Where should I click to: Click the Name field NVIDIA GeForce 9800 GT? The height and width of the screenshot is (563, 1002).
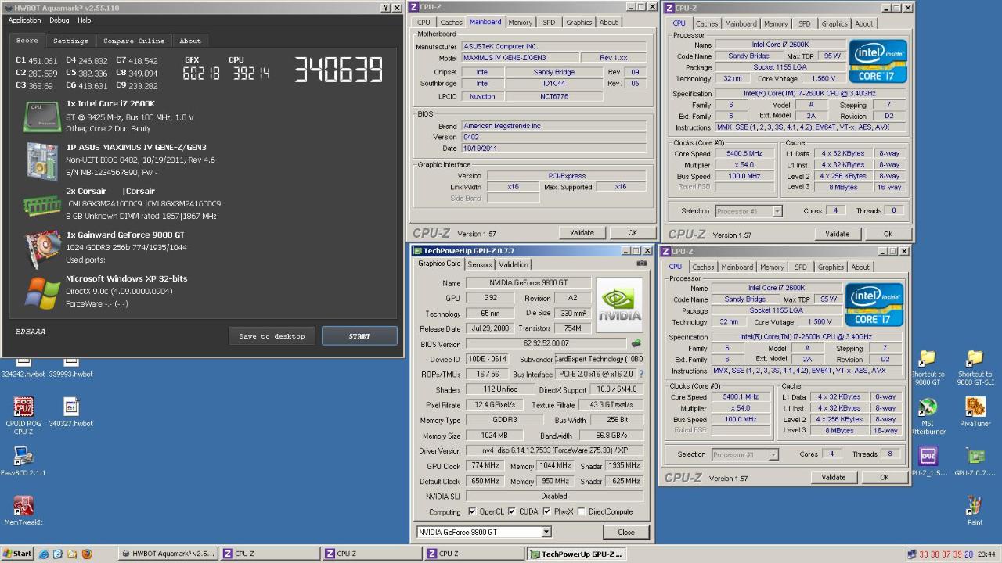pyautogui.click(x=528, y=283)
